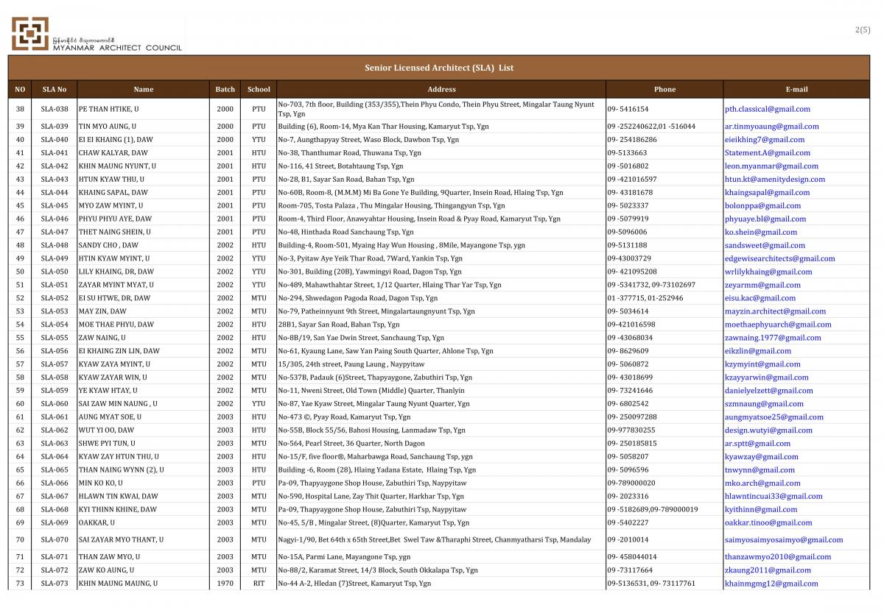Open email link pth.classical@gmail.com
Image resolution: width=884 pixels, height=613 pixels.
[x=767, y=109]
